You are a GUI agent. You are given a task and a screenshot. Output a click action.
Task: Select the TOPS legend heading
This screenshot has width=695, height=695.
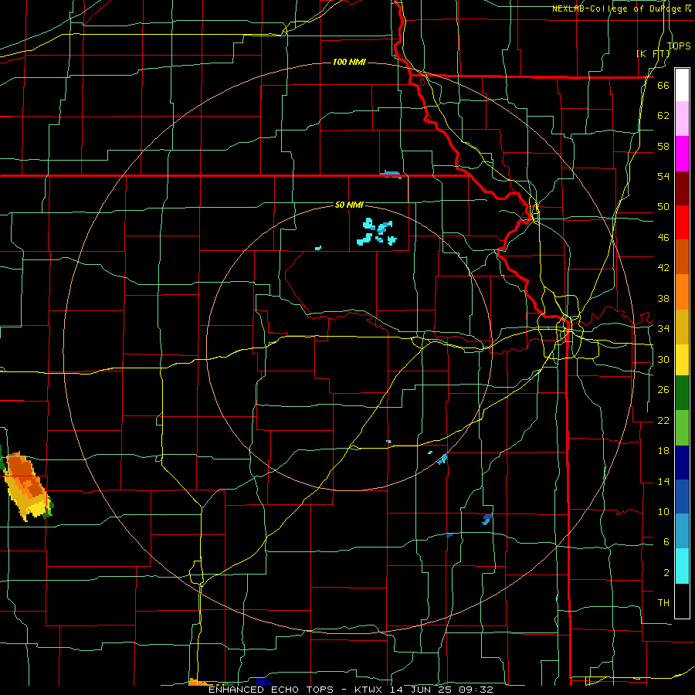pyautogui.click(x=679, y=46)
